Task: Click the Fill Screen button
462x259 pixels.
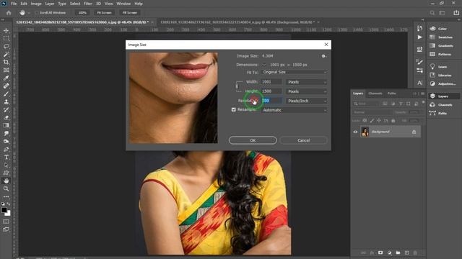Action: tap(130, 13)
